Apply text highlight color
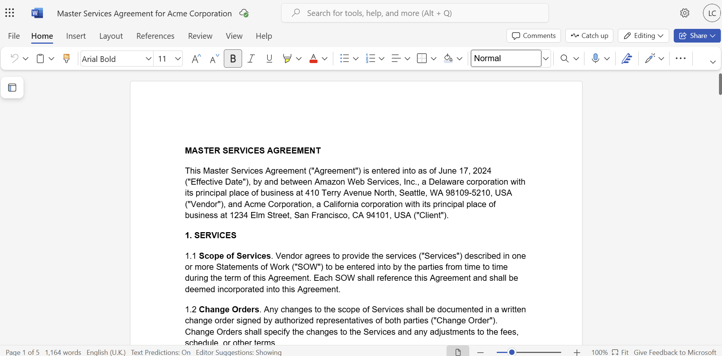The width and height of the screenshot is (722, 356). [x=288, y=58]
